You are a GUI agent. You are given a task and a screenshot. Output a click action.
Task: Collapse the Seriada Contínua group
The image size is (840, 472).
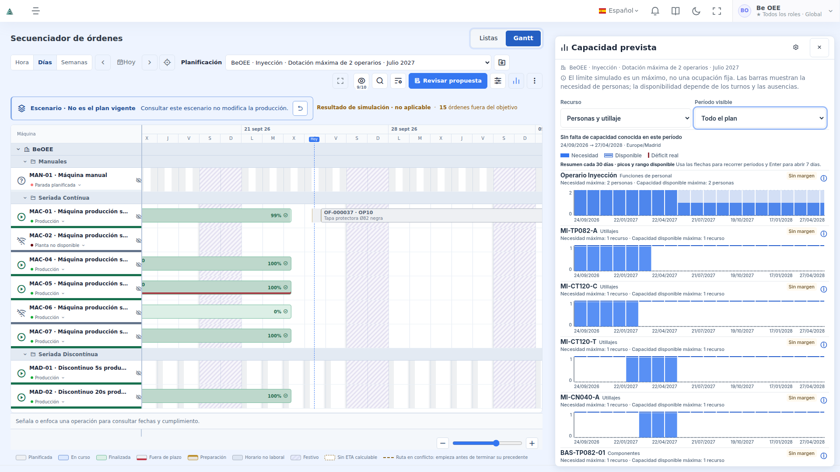point(25,198)
